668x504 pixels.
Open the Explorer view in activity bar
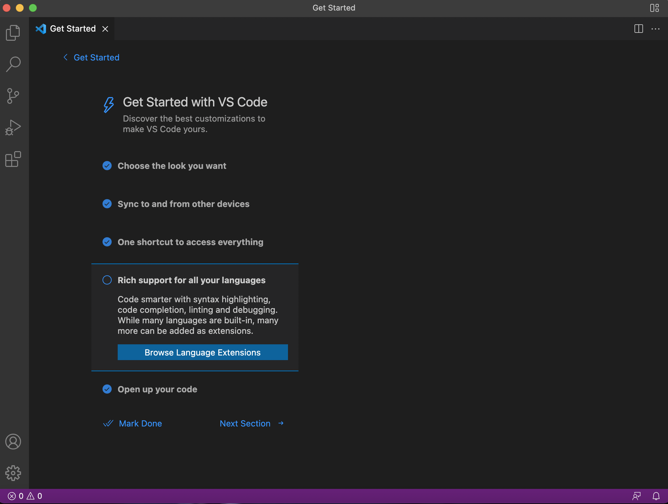13,33
